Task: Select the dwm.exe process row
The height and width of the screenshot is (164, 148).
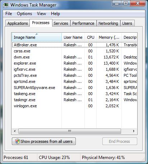Action: (x=74, y=57)
